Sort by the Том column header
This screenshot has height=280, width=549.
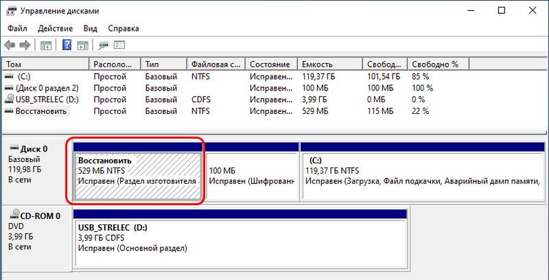[45, 64]
